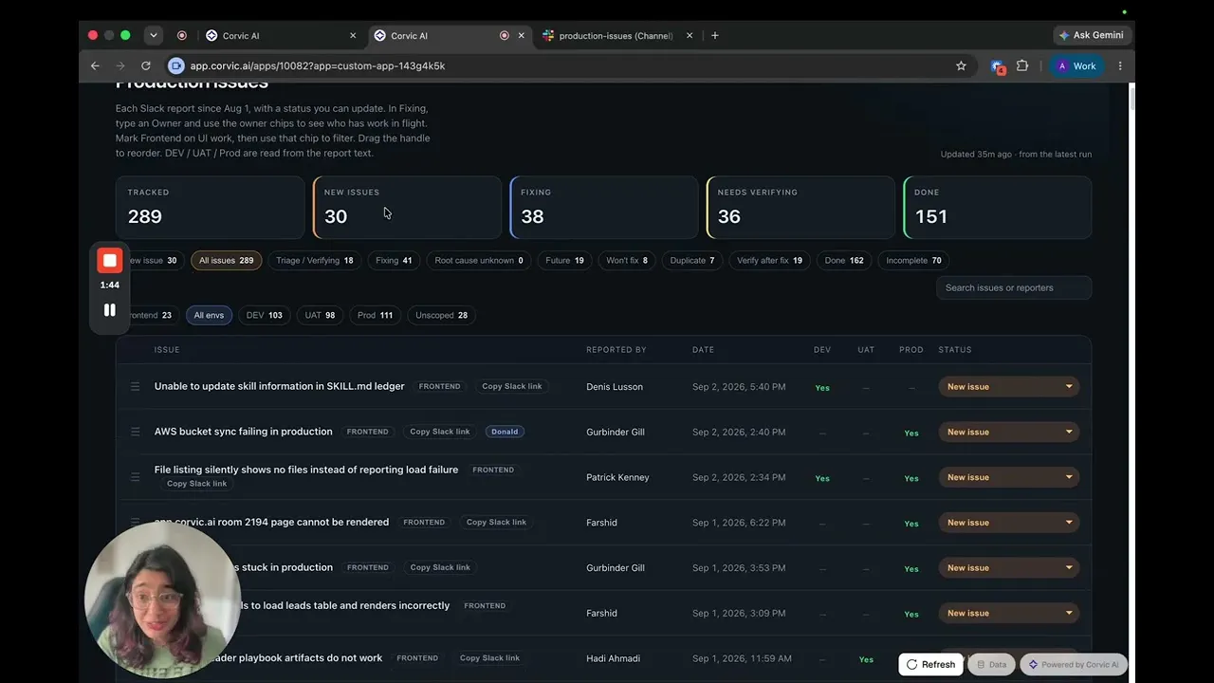Click the address bar URL
This screenshot has width=1214, height=683.
tap(318, 65)
